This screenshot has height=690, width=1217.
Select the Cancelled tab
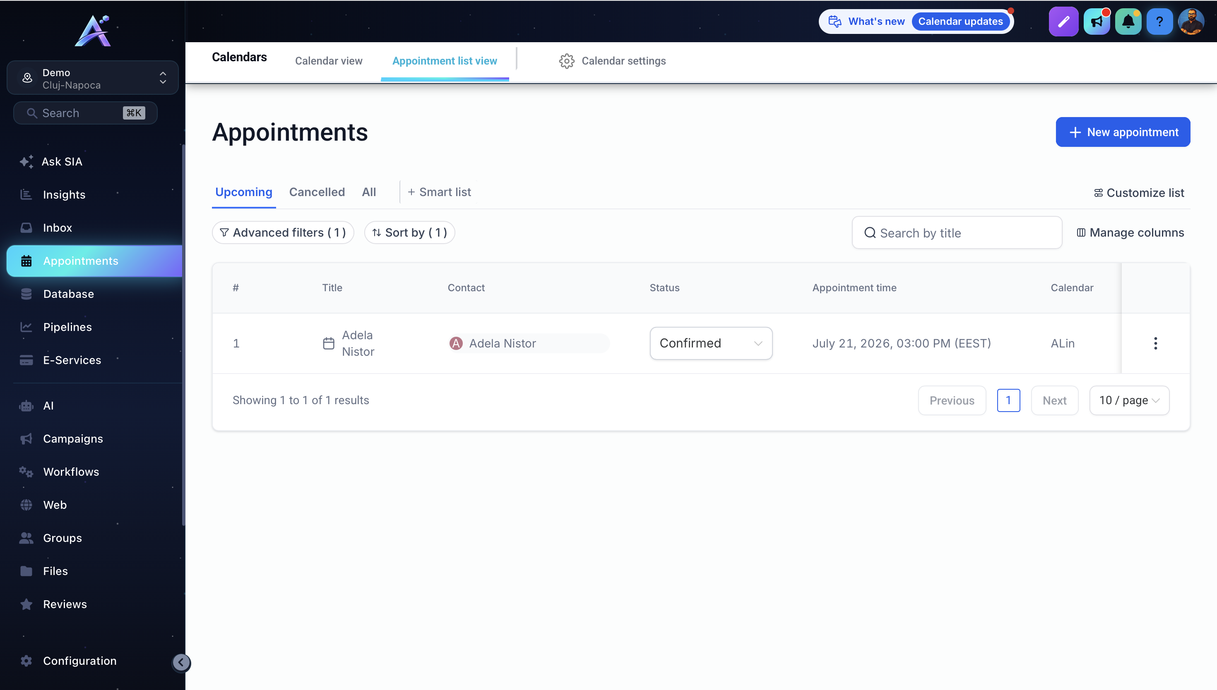[317, 192]
